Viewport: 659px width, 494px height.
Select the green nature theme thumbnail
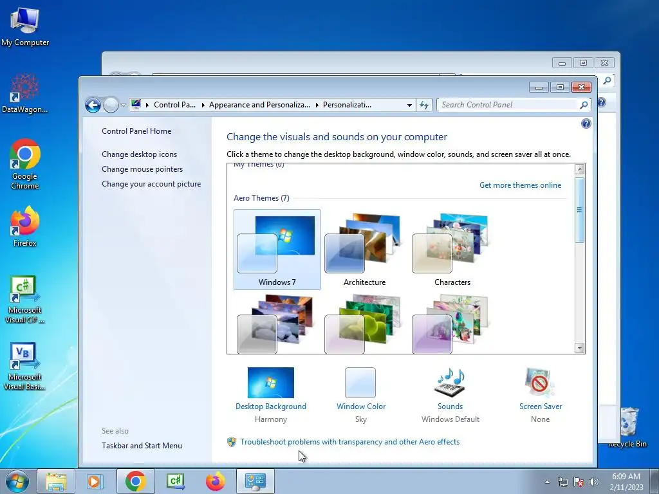click(x=364, y=324)
